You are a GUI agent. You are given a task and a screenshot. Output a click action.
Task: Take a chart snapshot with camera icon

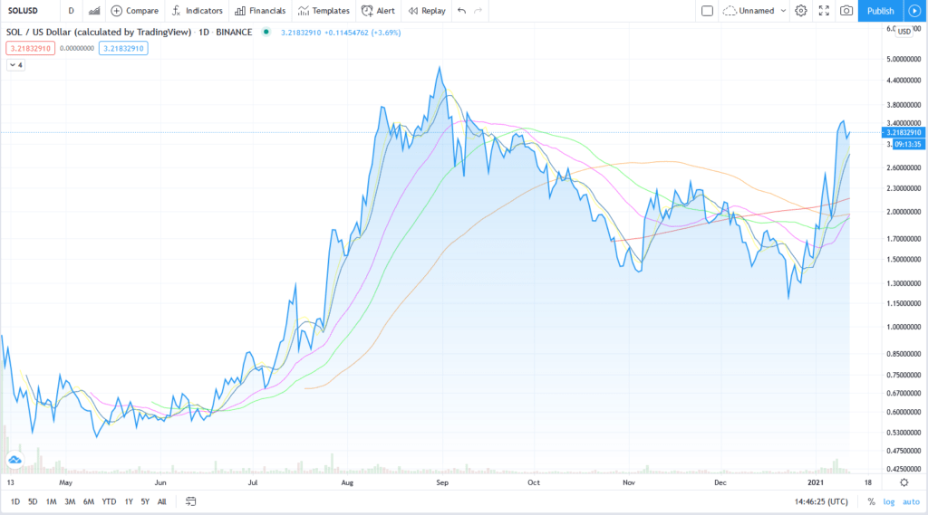point(846,11)
